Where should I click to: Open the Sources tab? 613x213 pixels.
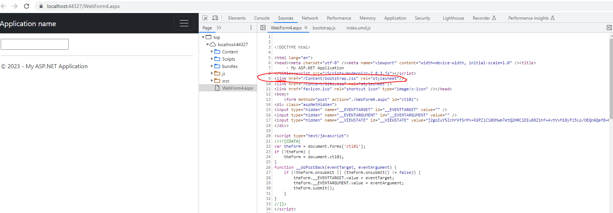tap(286, 18)
